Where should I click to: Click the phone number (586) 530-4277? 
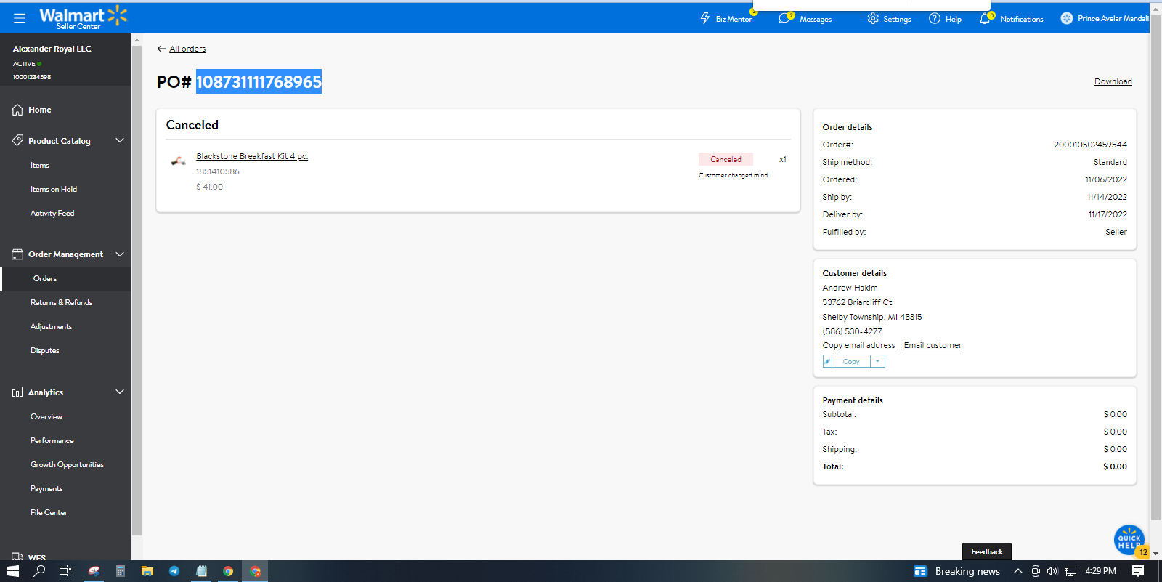tap(852, 331)
